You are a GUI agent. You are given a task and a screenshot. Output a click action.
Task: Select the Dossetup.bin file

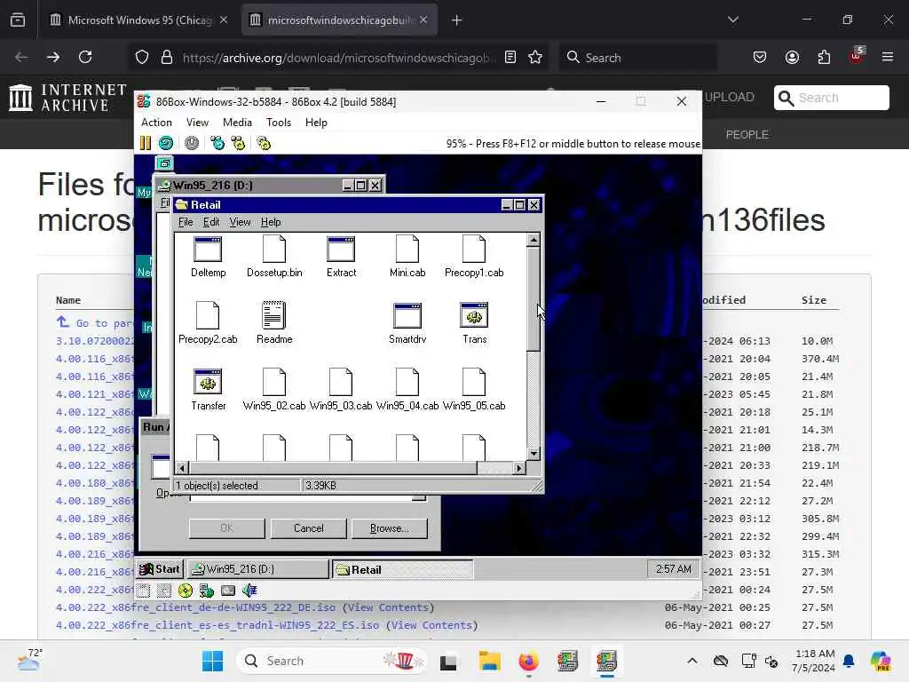coord(274,257)
